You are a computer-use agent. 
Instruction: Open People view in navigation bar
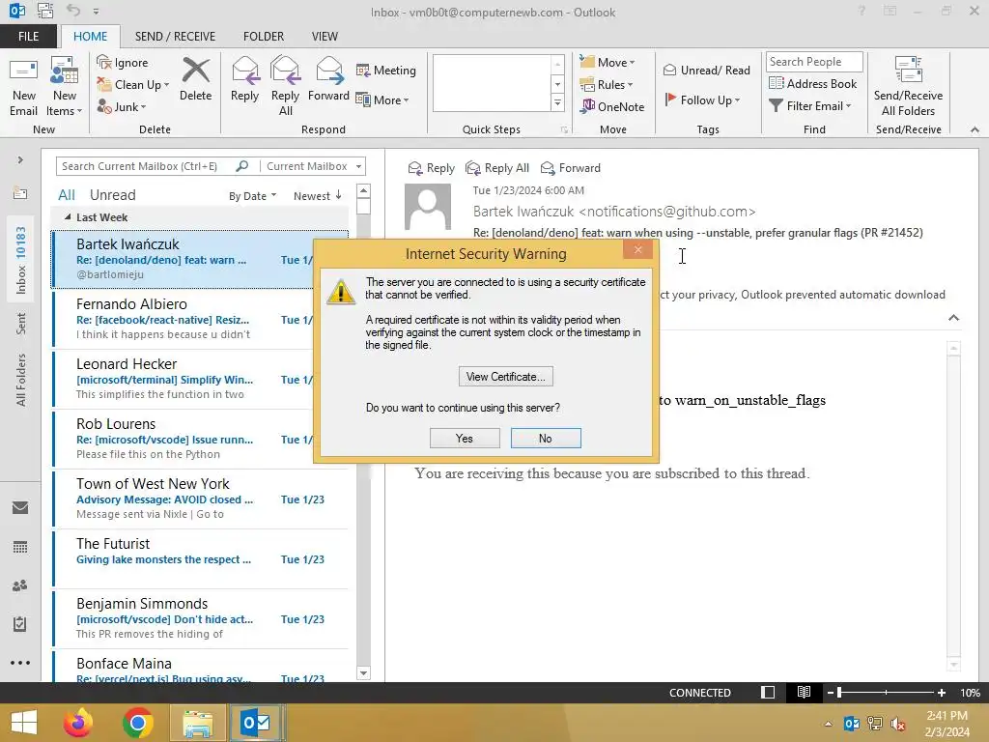click(20, 585)
